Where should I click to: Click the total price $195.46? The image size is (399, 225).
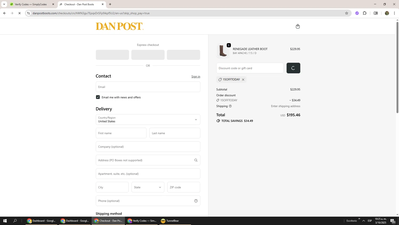click(x=293, y=115)
